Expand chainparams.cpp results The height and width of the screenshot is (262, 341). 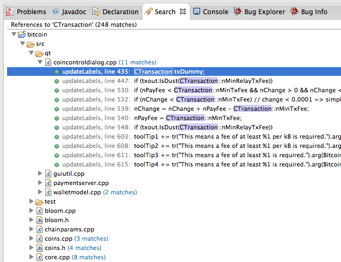pos(31,229)
